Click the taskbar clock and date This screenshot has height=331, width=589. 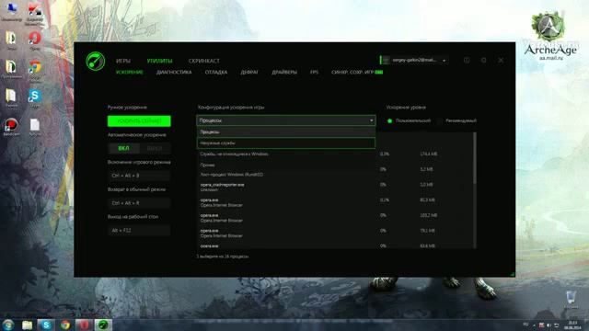click(x=572, y=325)
